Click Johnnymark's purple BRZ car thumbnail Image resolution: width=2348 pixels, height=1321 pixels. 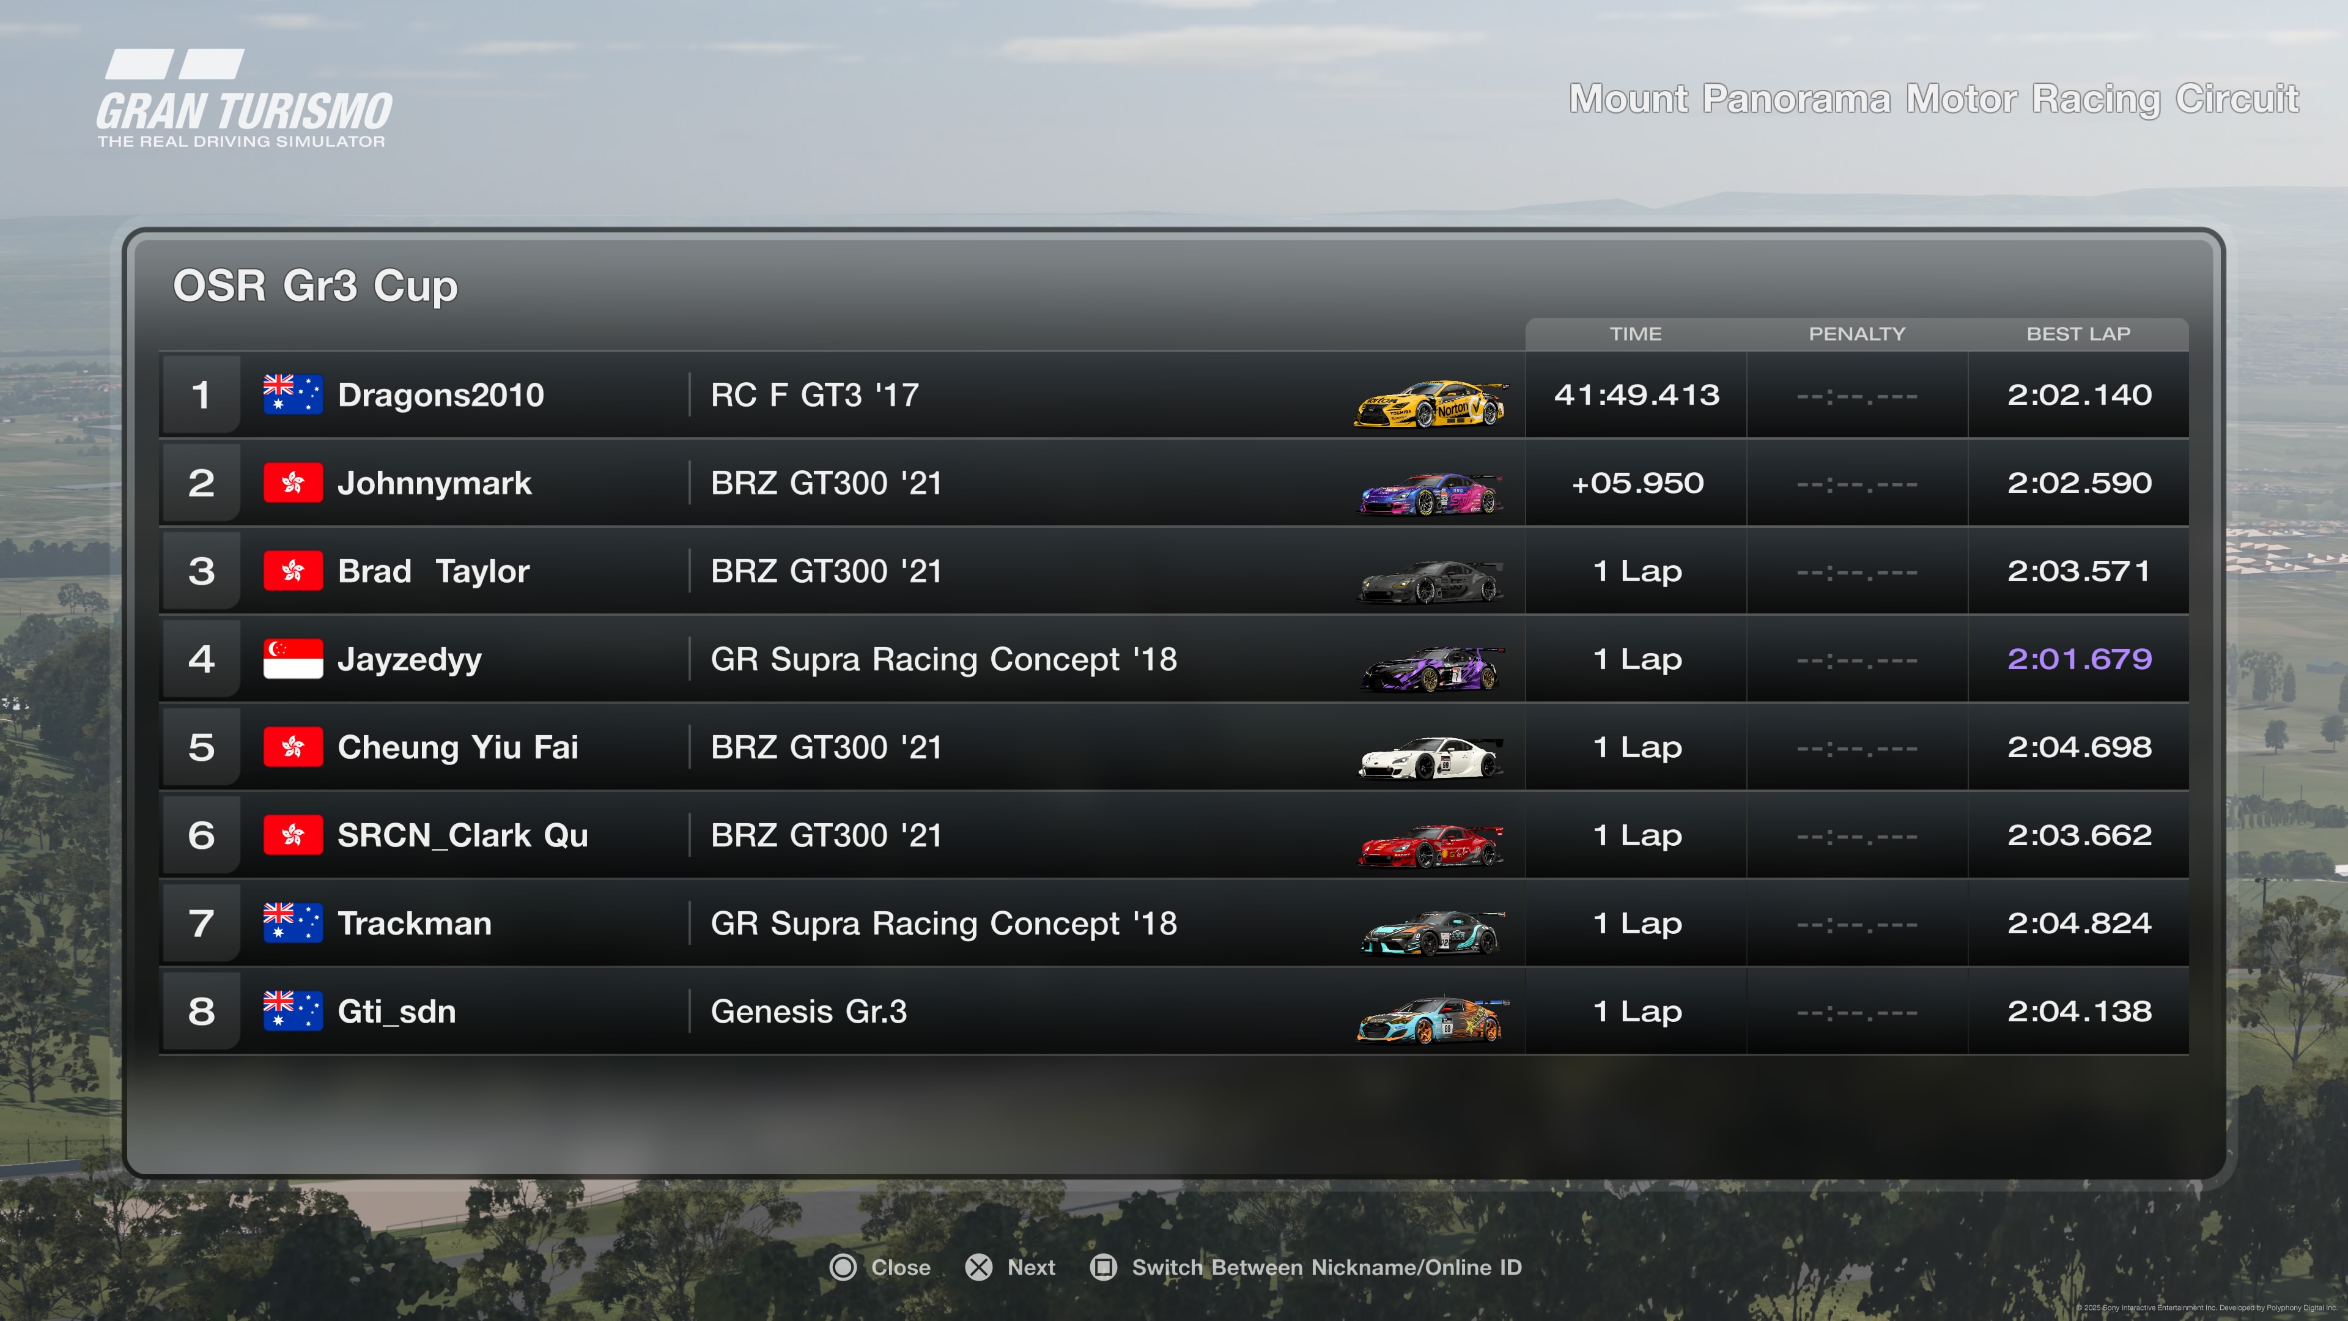[x=1431, y=494]
